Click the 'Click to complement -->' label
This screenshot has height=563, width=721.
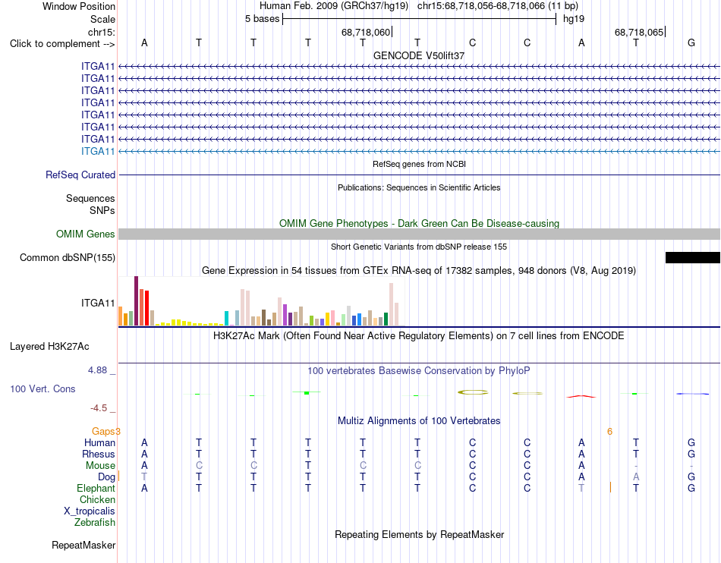(x=62, y=44)
